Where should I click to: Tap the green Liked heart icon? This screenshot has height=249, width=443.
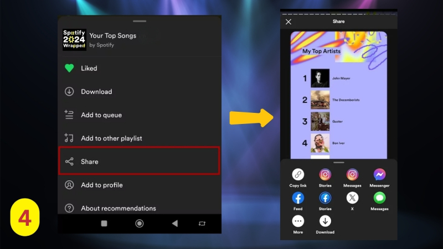tap(69, 68)
